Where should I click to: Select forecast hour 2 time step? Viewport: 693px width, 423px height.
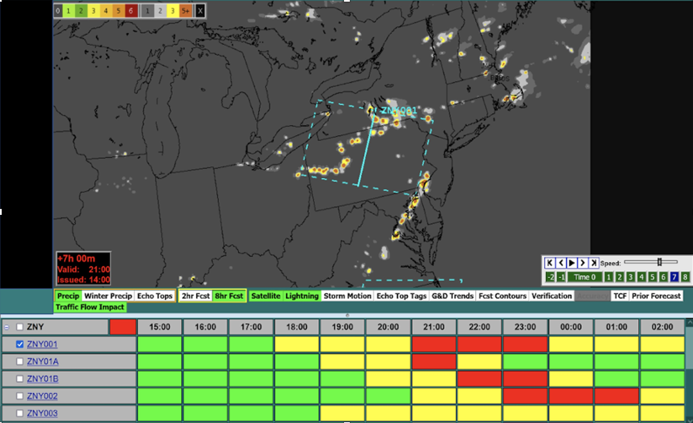[x=619, y=277]
